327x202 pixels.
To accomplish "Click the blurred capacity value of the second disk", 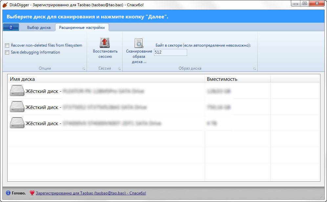I will tap(219, 107).
